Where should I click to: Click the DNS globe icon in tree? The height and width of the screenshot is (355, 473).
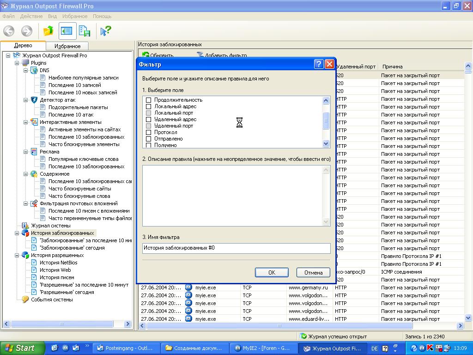(x=35, y=70)
